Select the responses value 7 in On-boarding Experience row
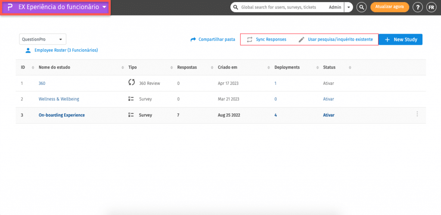The image size is (441, 215). tap(178, 115)
